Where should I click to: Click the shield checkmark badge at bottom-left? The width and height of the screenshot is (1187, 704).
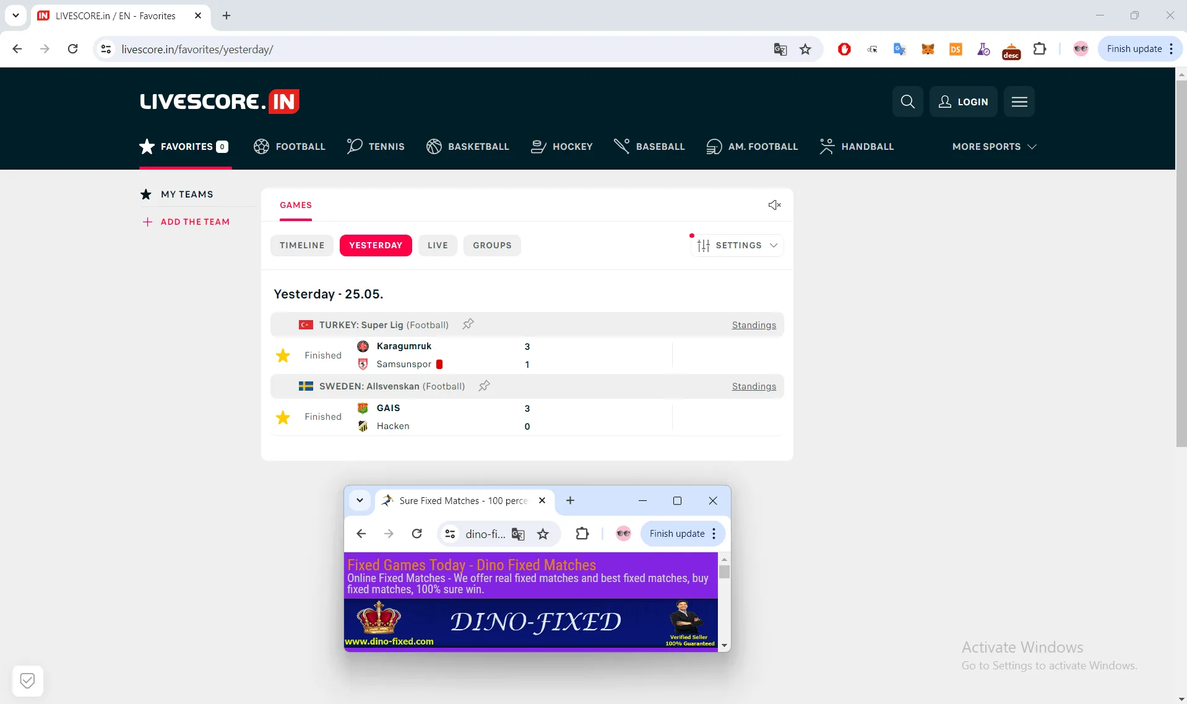[27, 681]
